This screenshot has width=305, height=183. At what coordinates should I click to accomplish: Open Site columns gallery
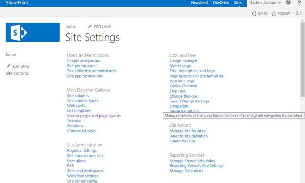tap(78, 96)
